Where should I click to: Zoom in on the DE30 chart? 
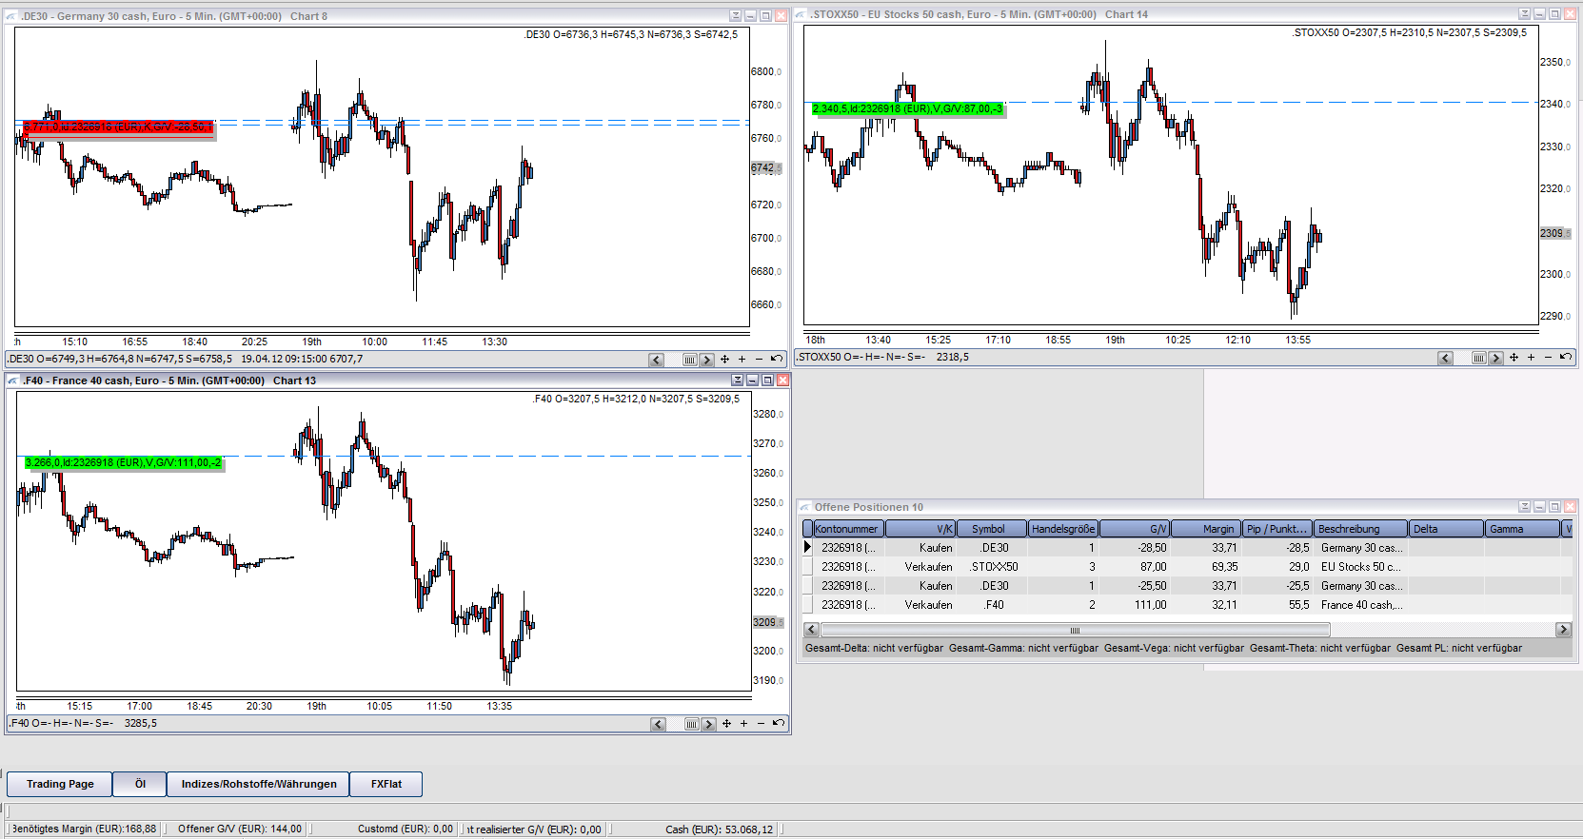(x=742, y=360)
